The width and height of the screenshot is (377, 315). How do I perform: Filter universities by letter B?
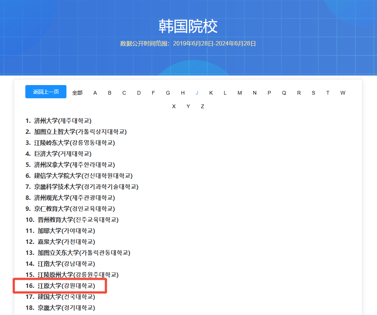tap(110, 93)
